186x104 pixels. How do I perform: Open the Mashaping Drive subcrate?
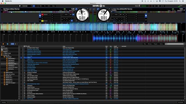(12, 64)
